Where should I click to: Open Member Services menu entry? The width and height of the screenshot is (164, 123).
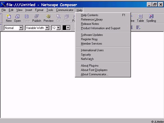(x=103, y=44)
